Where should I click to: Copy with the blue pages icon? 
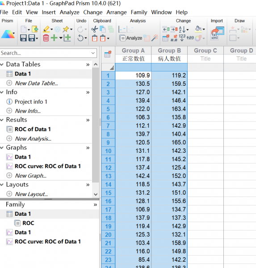tap(103, 29)
